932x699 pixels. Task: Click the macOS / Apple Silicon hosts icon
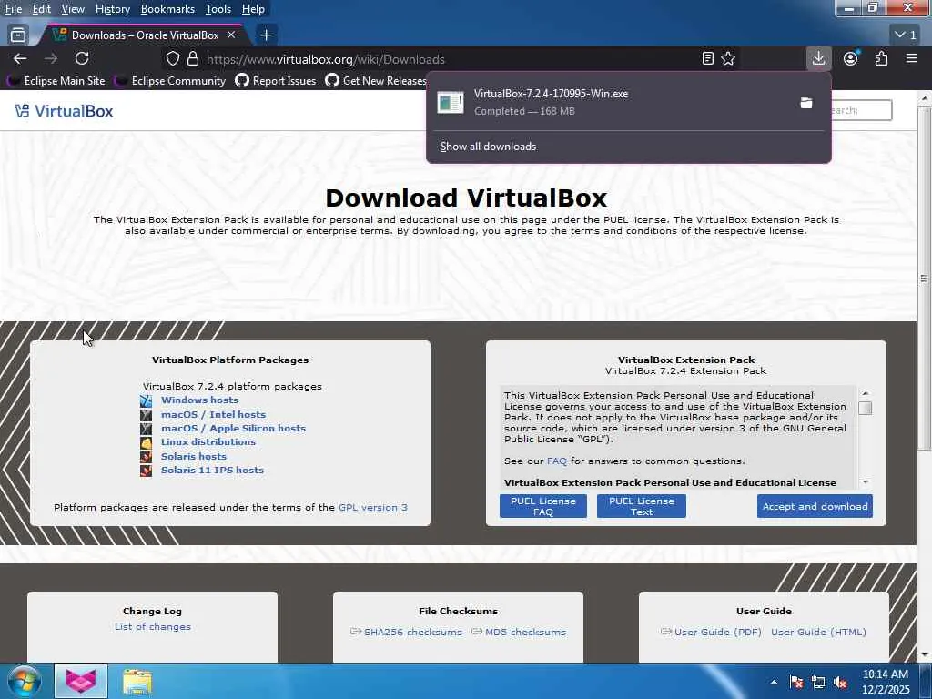pos(146,429)
